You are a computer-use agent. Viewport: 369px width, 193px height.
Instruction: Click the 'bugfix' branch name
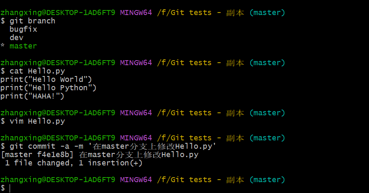[23, 29]
